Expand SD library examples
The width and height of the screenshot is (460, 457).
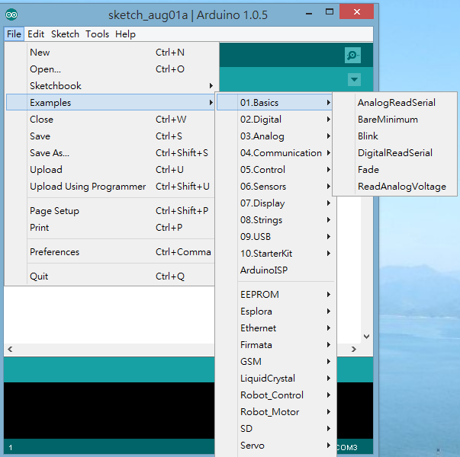coord(275,428)
